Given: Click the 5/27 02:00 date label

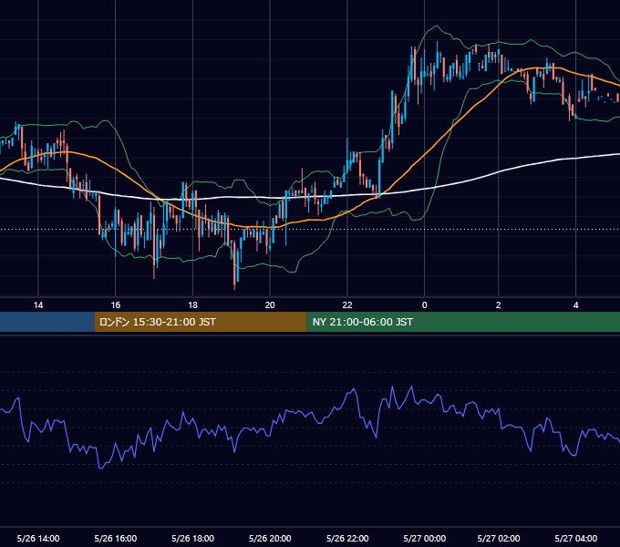Looking at the screenshot, I should (499, 538).
